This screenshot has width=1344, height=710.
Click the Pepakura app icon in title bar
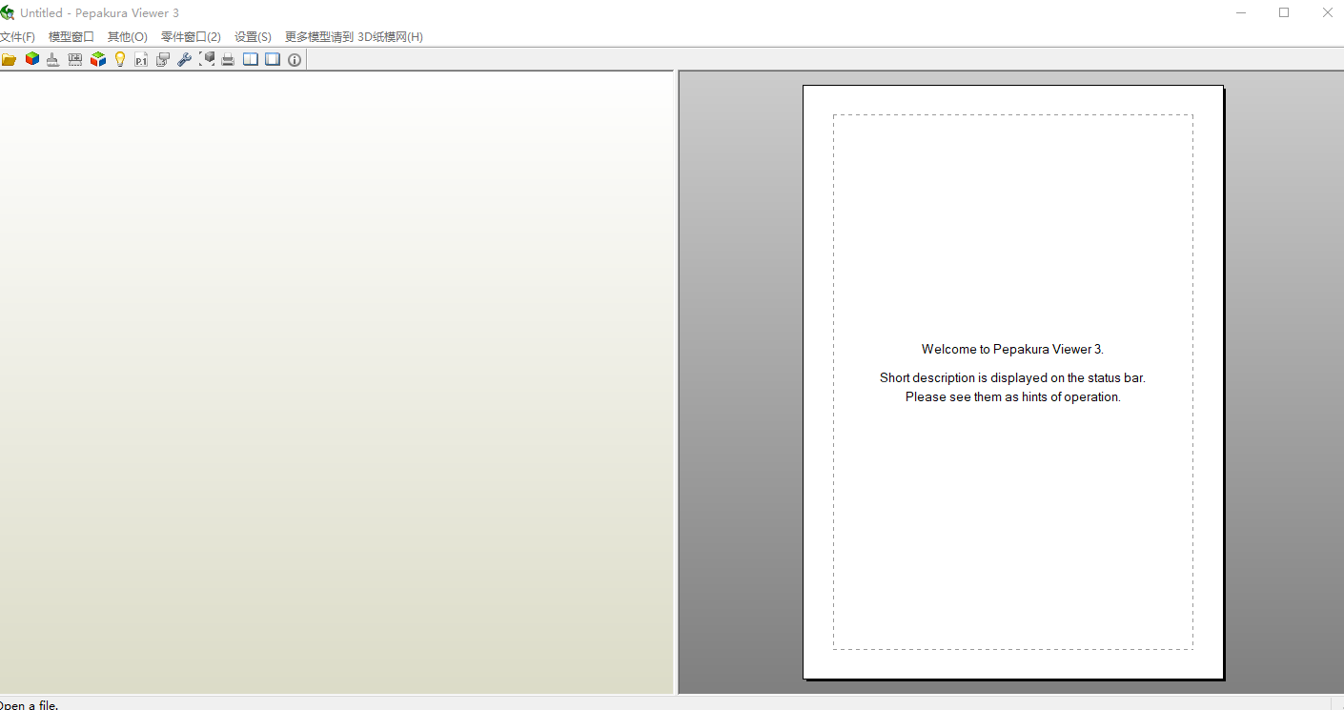coord(8,12)
